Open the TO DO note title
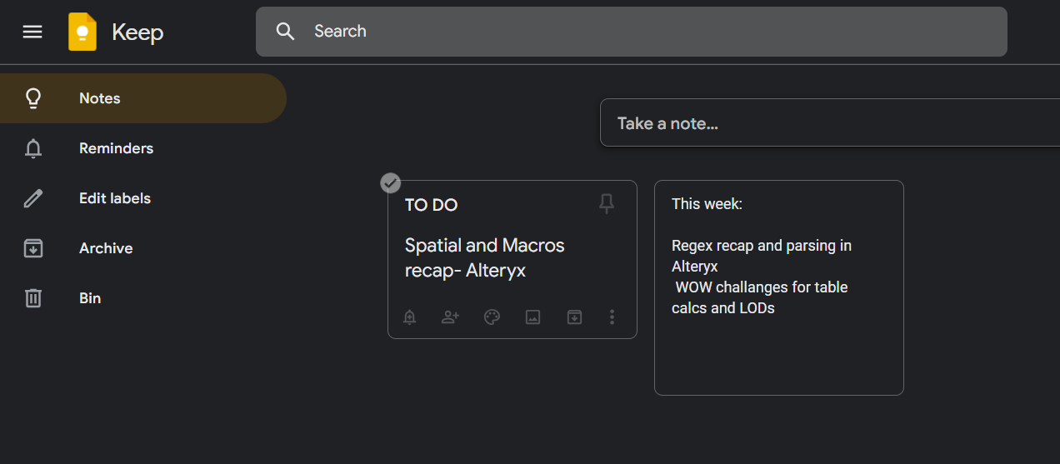The width and height of the screenshot is (1060, 464). tap(432, 205)
